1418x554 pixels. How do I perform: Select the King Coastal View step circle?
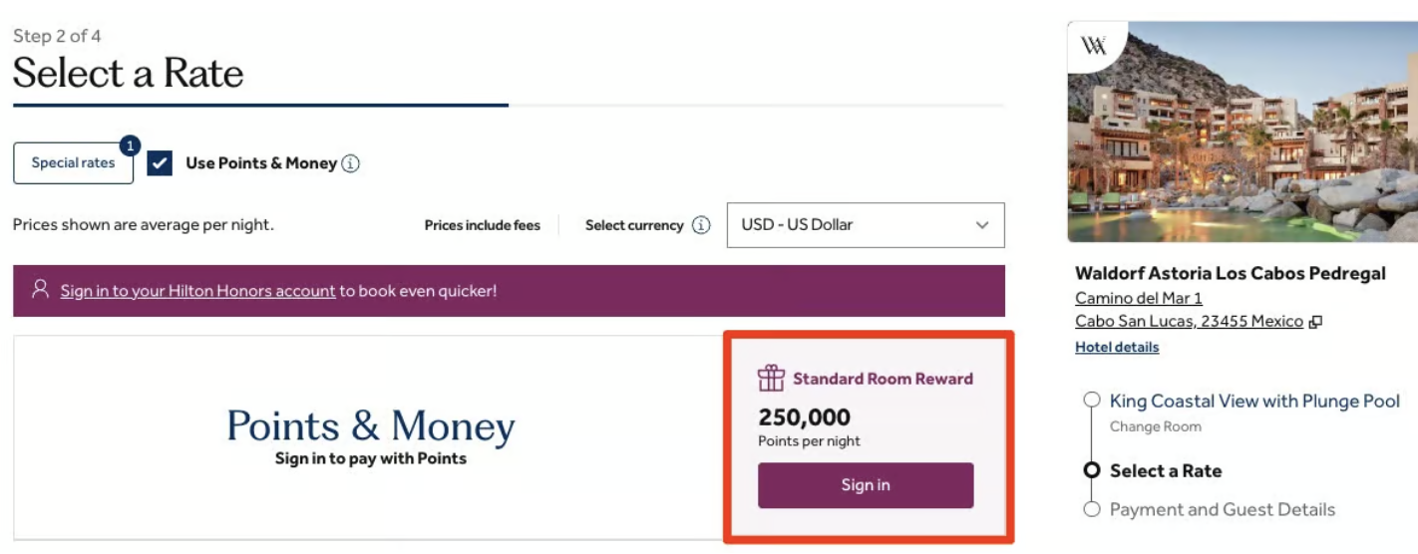(x=1092, y=401)
